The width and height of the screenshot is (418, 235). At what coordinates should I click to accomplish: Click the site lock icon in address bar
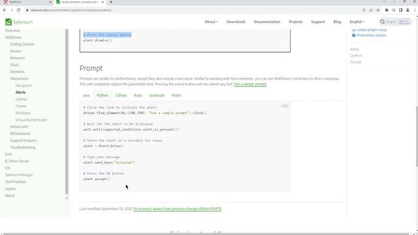pyautogui.click(x=27, y=10)
